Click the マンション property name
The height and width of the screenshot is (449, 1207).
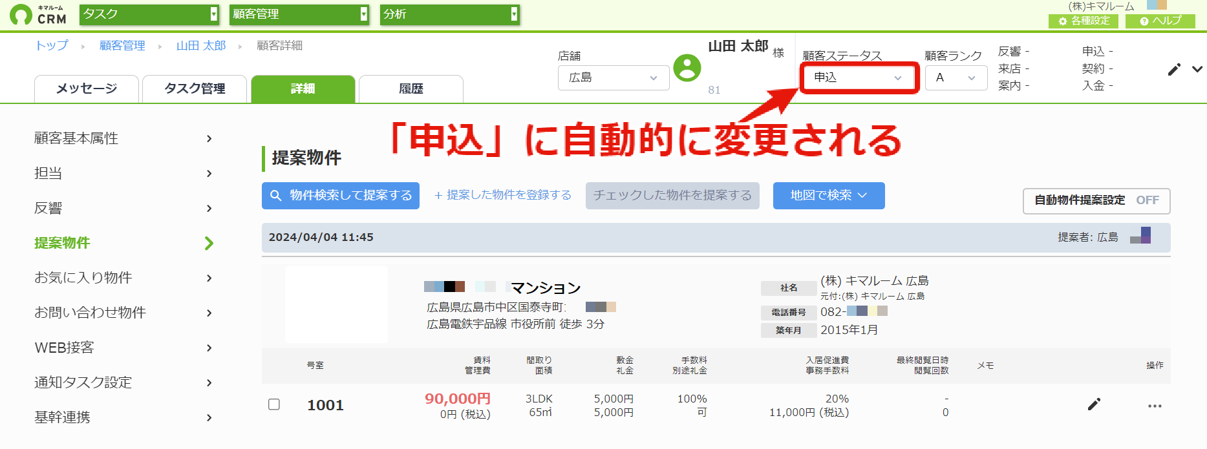pyautogui.click(x=546, y=287)
